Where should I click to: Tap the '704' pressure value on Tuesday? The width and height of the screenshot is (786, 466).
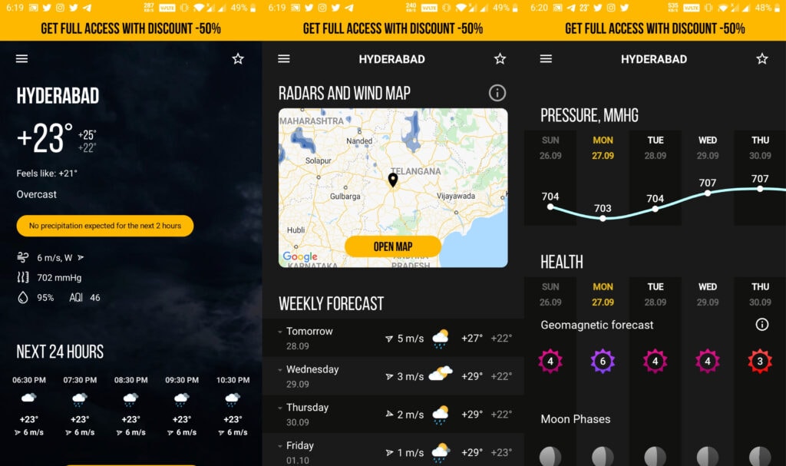[x=656, y=199]
